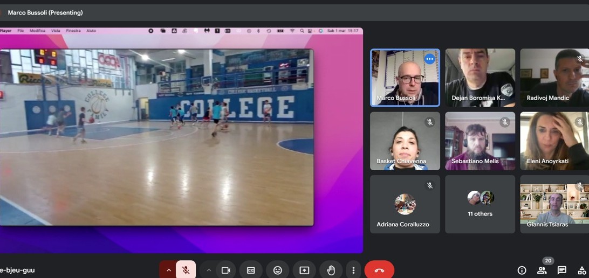Click the present screen icon
Screen dimensions: 589x278
[x=304, y=270]
